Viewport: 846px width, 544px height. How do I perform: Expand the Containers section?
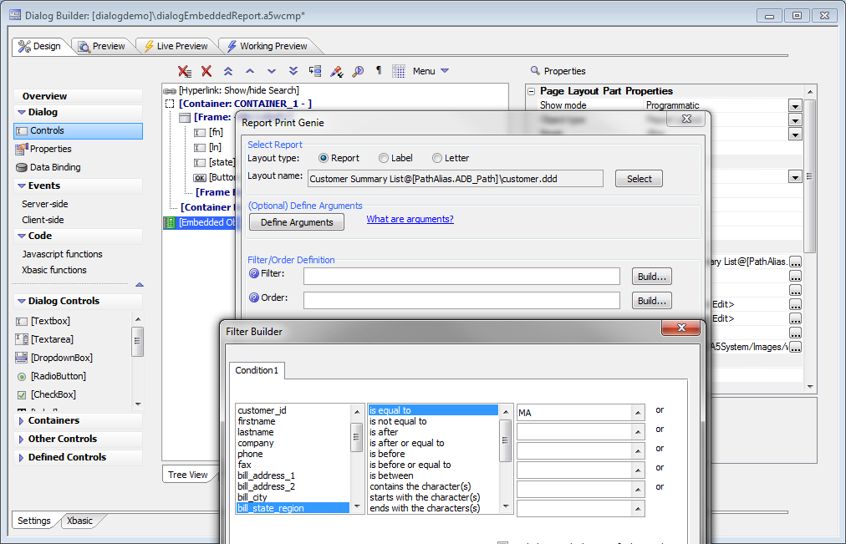pos(22,420)
